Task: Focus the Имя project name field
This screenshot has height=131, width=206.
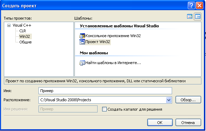Action: (x=105, y=91)
